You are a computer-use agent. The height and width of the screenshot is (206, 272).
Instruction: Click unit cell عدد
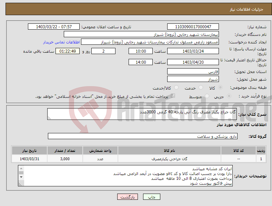[100, 159]
